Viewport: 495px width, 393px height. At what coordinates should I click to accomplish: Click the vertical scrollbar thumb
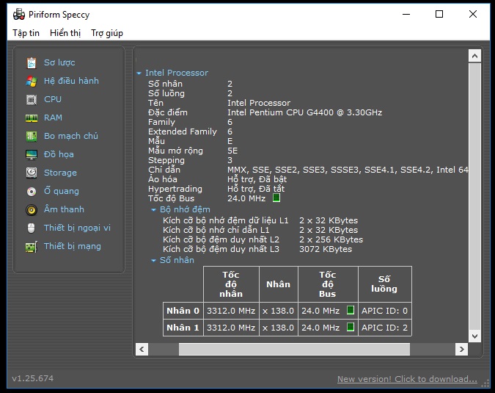pos(474,196)
